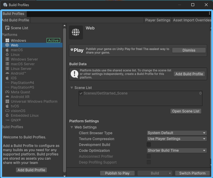Screen dimensions: 213x178
Task: Select the Scenes/GetStarted_Scene entry
Action: pyautogui.click(x=141, y=93)
